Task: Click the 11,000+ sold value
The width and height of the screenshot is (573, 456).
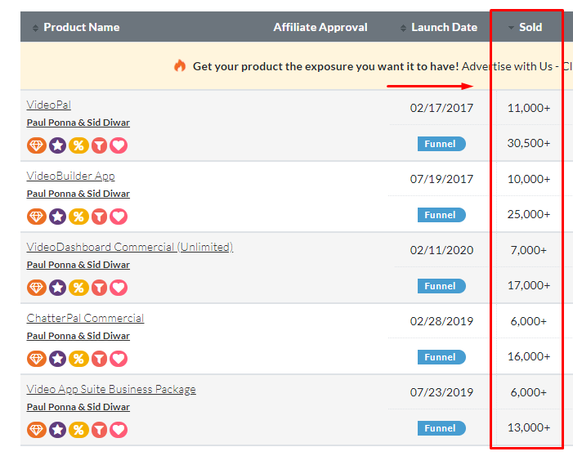Action: point(529,108)
